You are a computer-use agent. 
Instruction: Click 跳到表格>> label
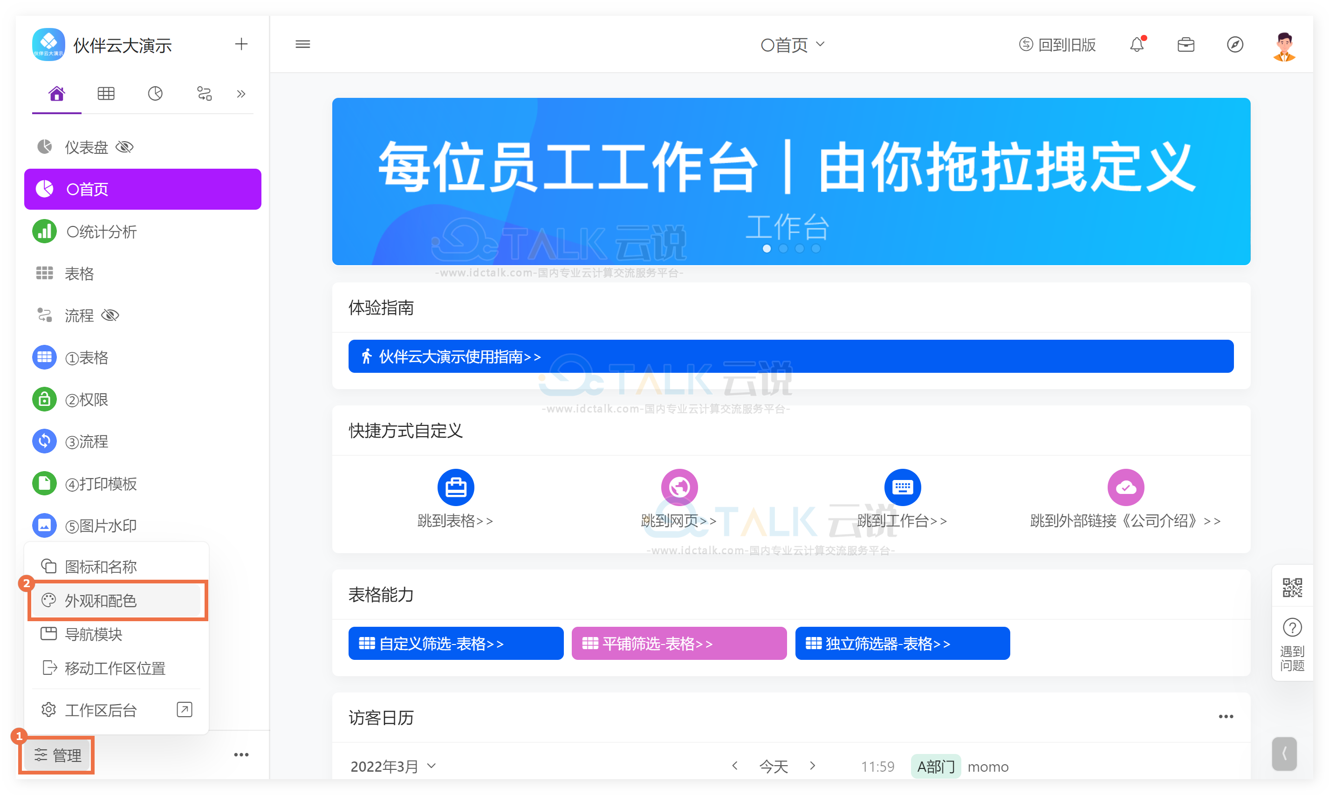[x=455, y=521]
